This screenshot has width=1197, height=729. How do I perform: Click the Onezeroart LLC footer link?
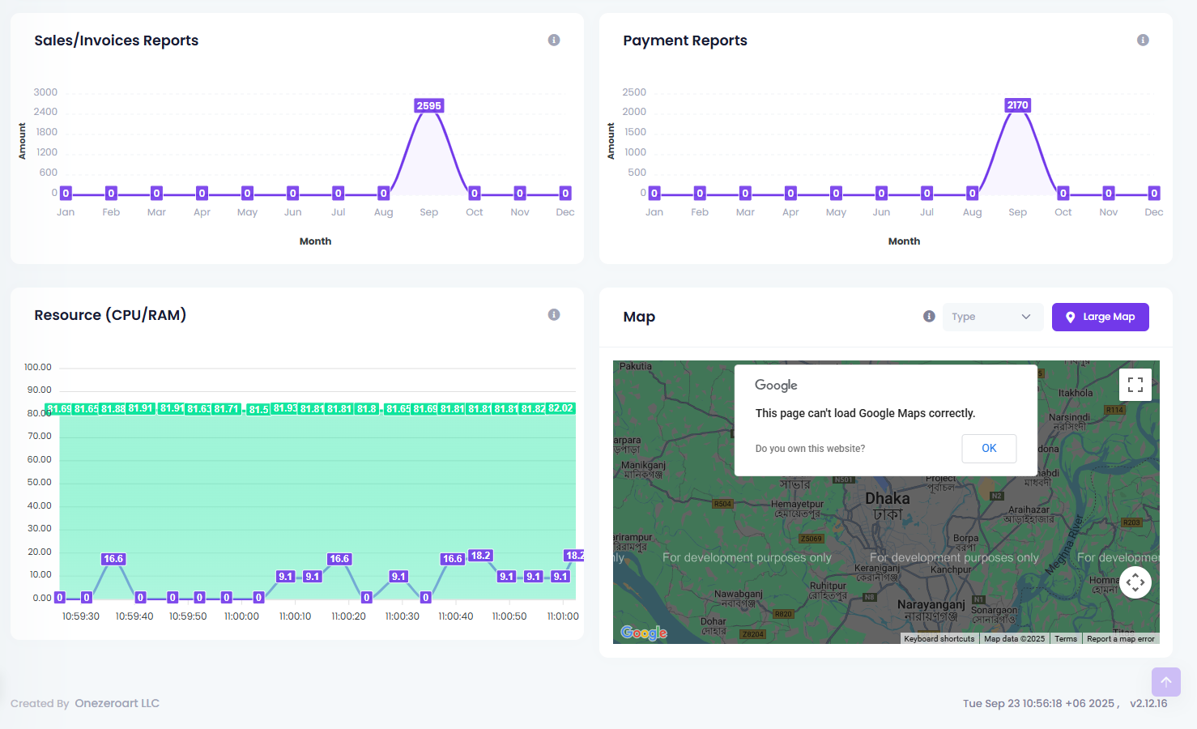[117, 703]
